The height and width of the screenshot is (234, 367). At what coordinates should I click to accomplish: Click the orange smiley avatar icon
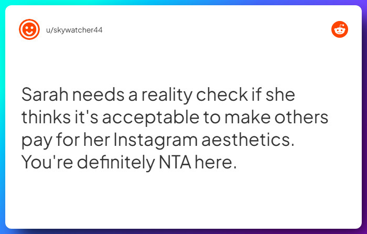click(29, 29)
